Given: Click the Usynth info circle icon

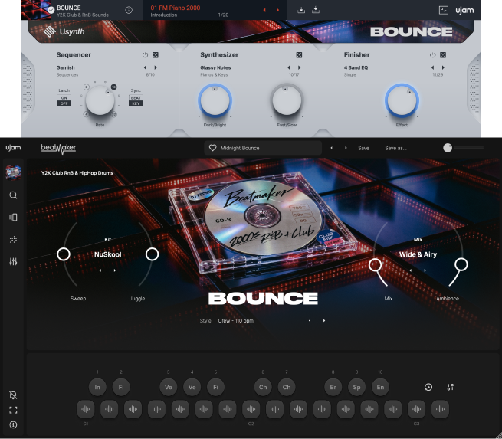Looking at the screenshot, I should click(x=129, y=10).
